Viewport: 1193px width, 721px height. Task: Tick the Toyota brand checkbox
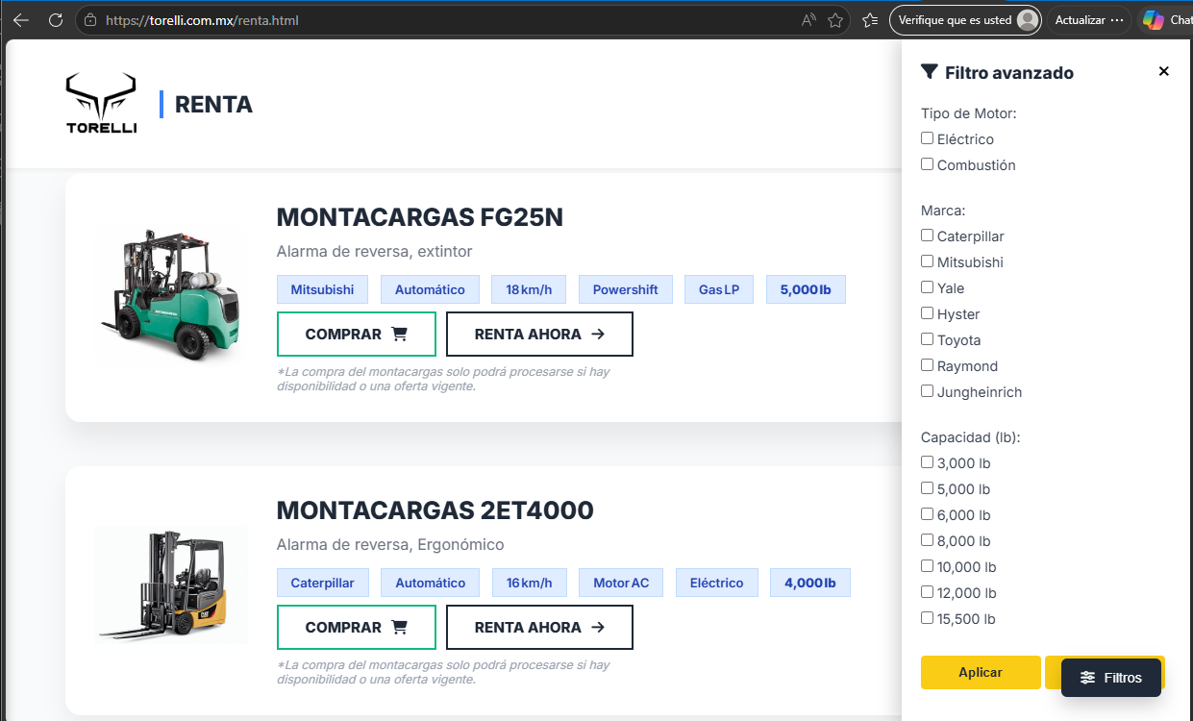(927, 339)
